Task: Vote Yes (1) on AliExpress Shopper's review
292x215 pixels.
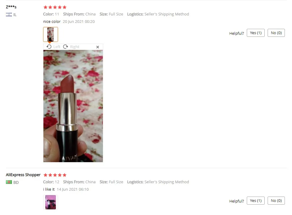Action: coord(256,201)
